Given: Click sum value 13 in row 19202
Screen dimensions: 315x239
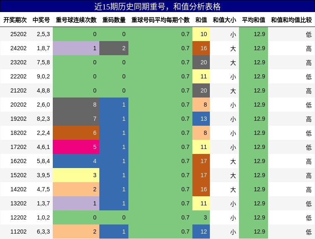Looking at the screenshot, I should [201, 119].
